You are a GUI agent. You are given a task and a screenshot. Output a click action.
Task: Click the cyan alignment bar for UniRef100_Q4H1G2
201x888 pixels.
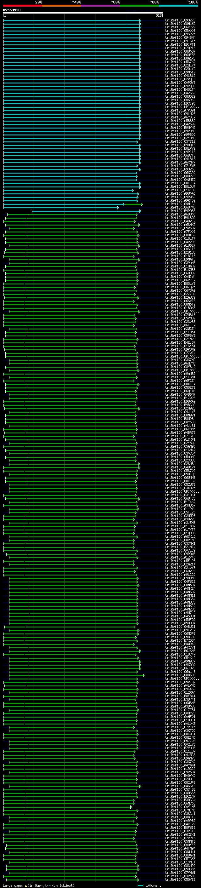tap(64, 204)
